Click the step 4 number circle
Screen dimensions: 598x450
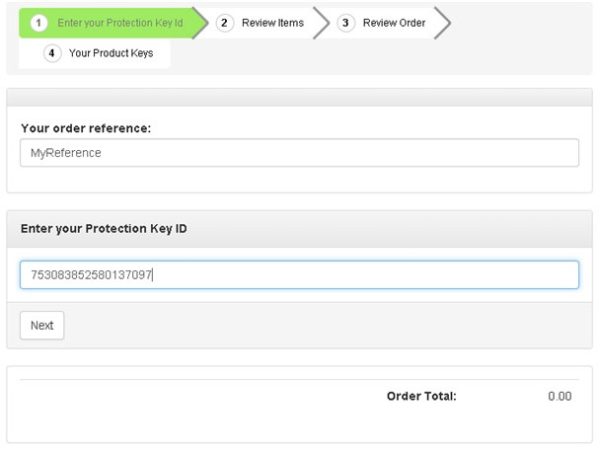(52, 53)
